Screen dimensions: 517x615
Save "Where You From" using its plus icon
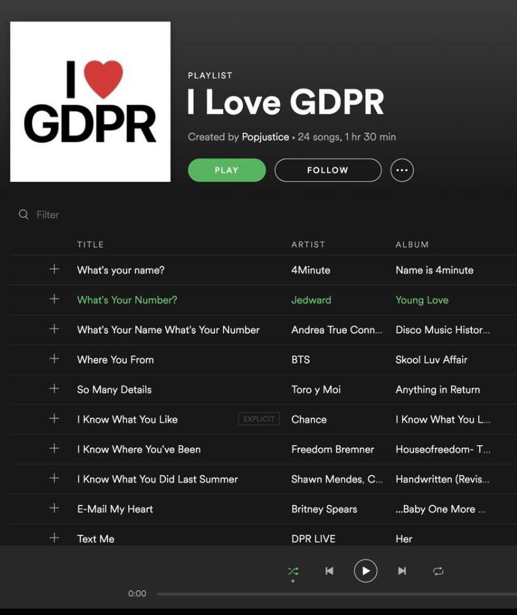54,359
